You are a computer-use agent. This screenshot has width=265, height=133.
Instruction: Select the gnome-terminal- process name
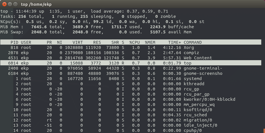point(203,68)
